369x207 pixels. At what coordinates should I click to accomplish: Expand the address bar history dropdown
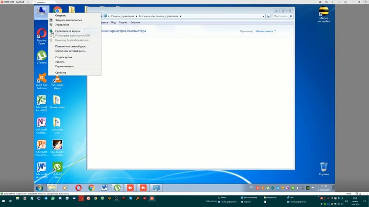point(263,16)
